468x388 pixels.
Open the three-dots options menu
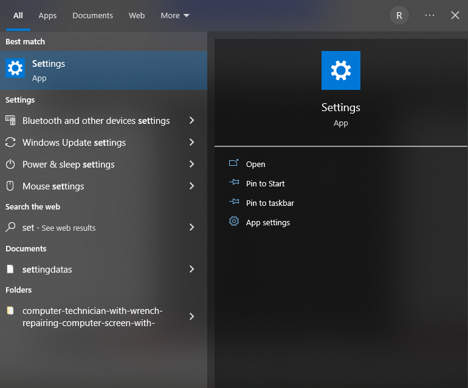point(430,15)
